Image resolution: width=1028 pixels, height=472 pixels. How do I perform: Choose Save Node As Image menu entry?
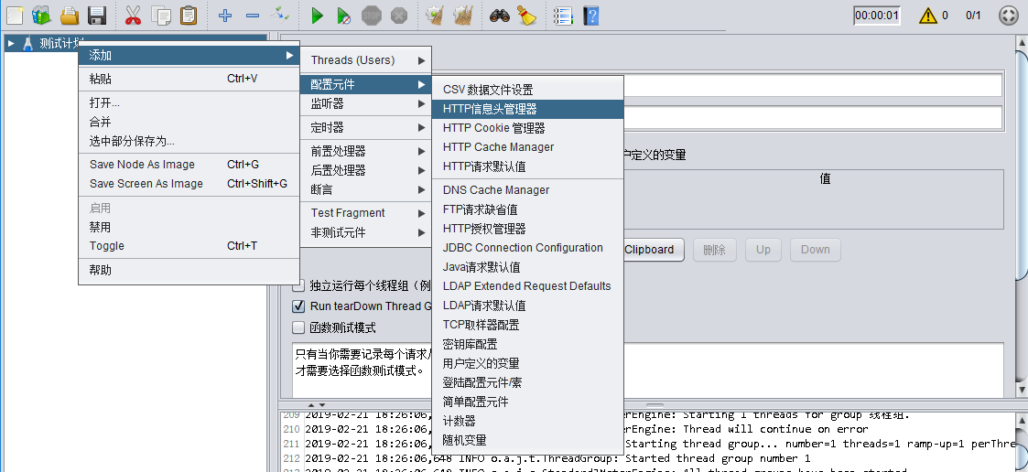189,165
